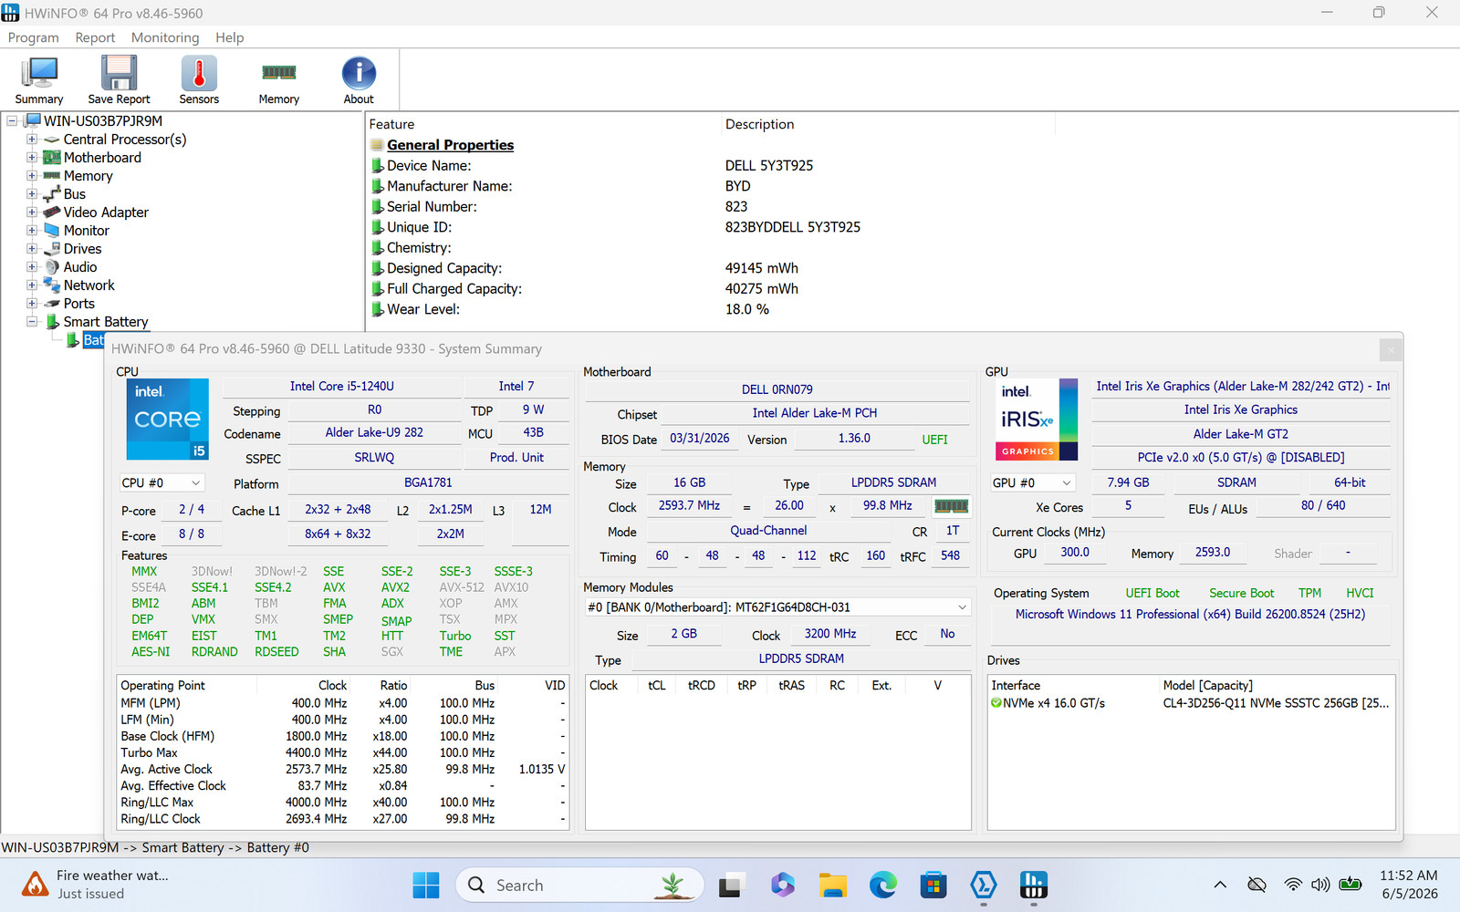Expand the Drives tree node
The height and width of the screenshot is (912, 1460).
pyautogui.click(x=32, y=249)
